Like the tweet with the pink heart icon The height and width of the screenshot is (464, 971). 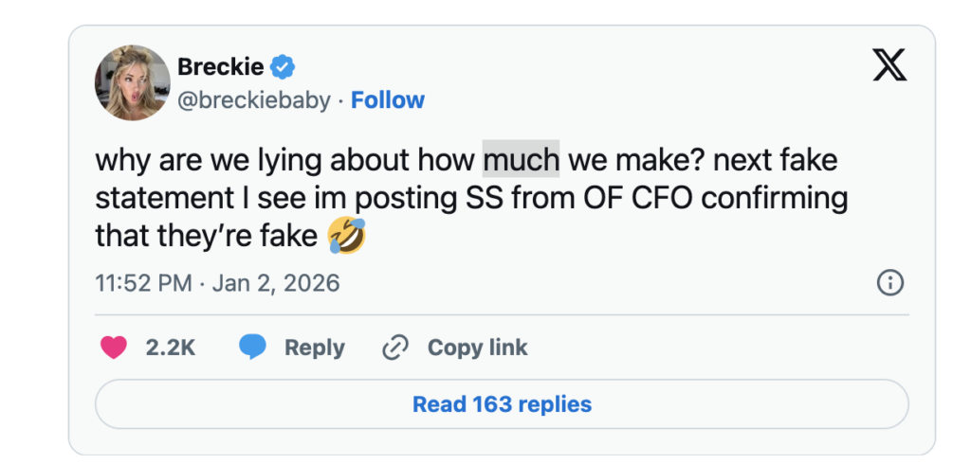(114, 348)
